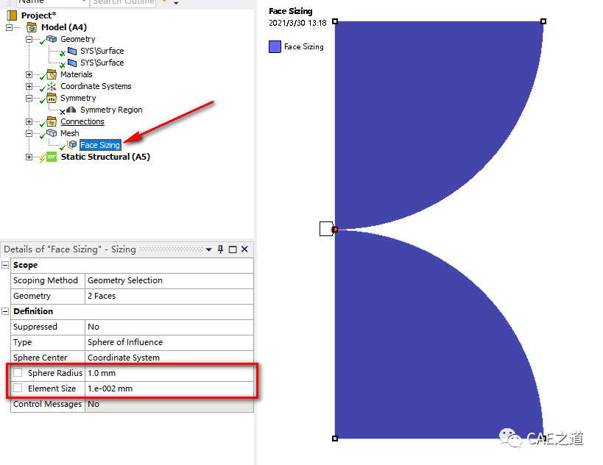Select the Project root icon
603x465 pixels.
click(x=13, y=15)
